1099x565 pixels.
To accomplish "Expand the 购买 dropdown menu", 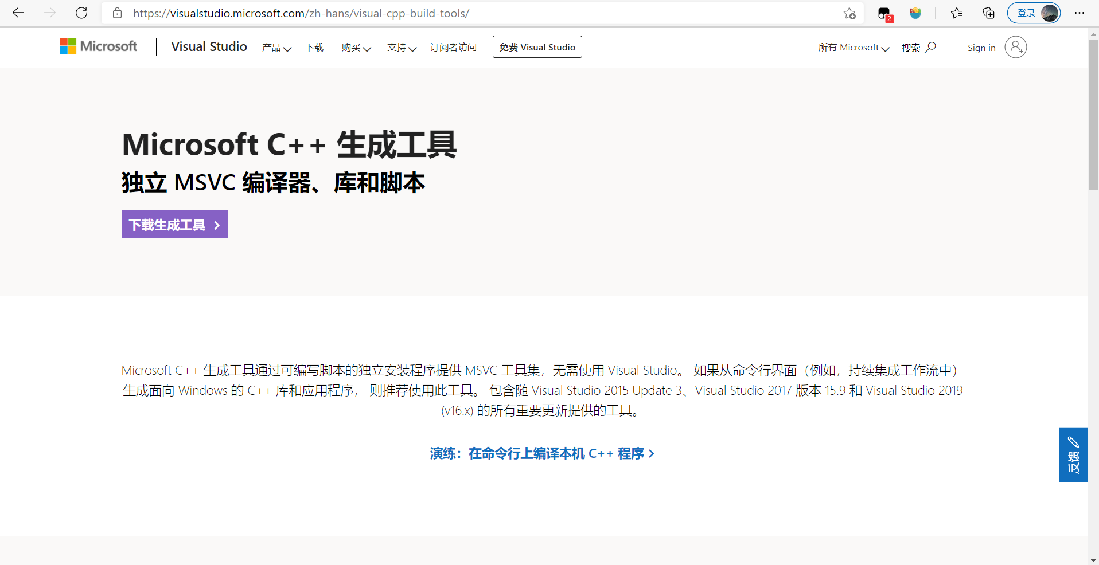I will tap(356, 48).
